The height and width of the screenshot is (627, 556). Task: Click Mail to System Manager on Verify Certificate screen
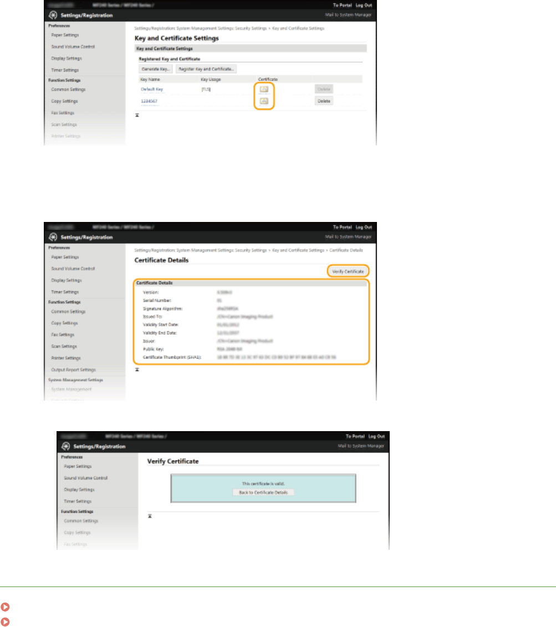point(361,446)
